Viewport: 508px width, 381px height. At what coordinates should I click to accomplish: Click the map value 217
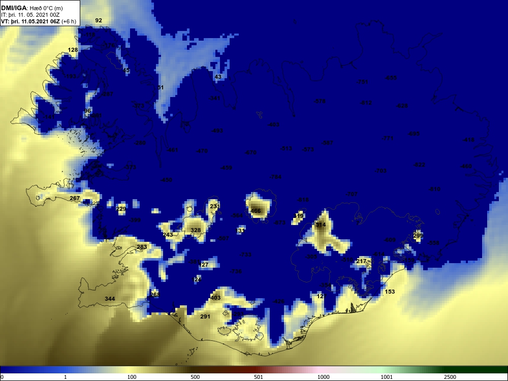tap(361, 261)
